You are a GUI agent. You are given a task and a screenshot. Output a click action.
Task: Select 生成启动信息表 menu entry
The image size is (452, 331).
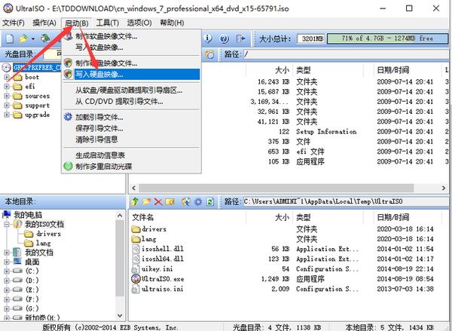click(131, 155)
